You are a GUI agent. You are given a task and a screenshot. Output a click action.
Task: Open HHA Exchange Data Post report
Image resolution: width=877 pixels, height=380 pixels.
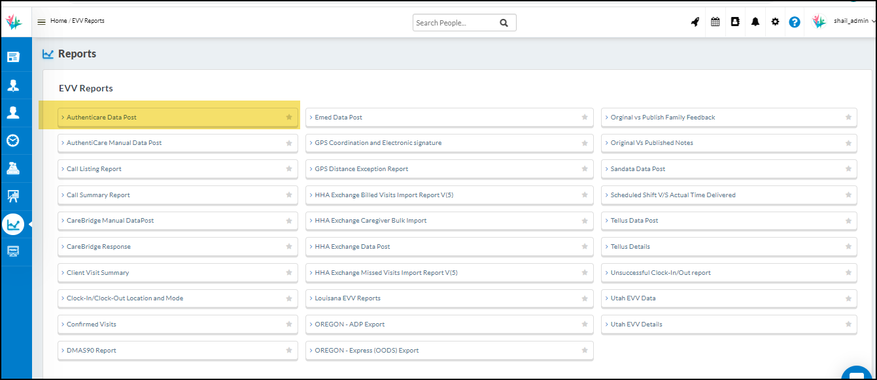pyautogui.click(x=353, y=247)
